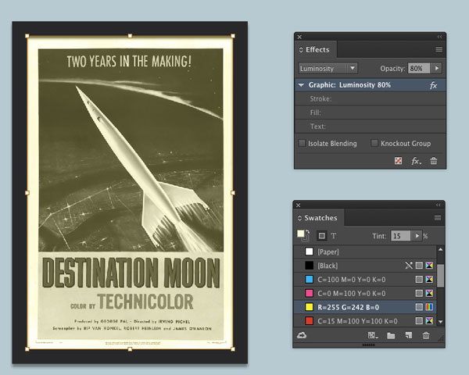The width and height of the screenshot is (469, 375).
Task: Click the right-middle handle of poster frame
Action: 233,193
